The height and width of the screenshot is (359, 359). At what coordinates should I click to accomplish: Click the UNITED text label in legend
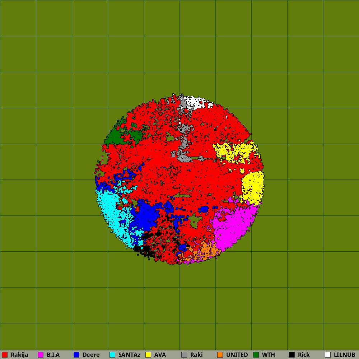237,355
